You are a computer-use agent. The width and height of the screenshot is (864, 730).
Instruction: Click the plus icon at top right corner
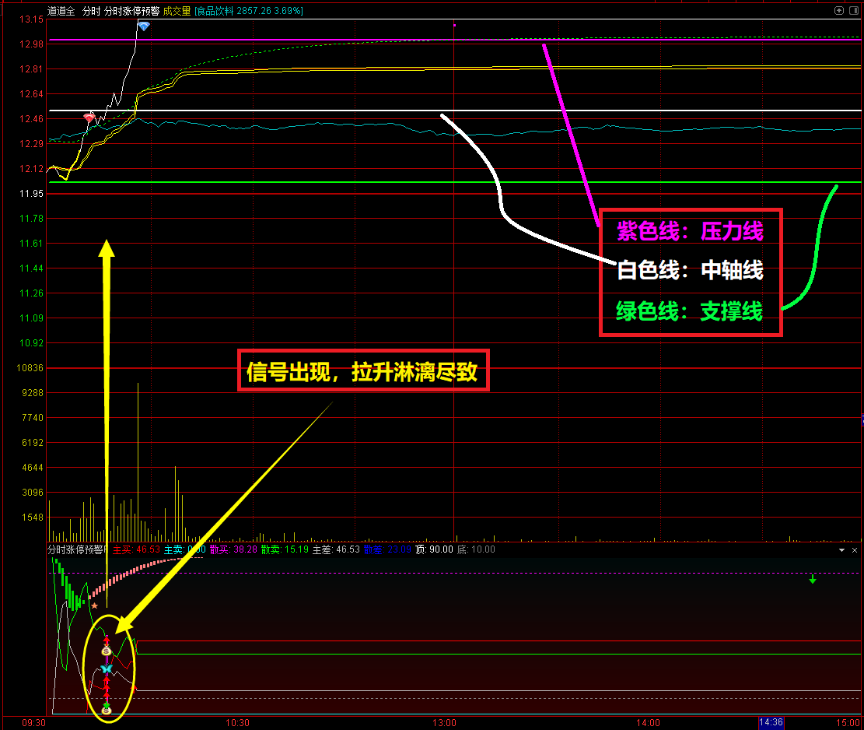838,11
